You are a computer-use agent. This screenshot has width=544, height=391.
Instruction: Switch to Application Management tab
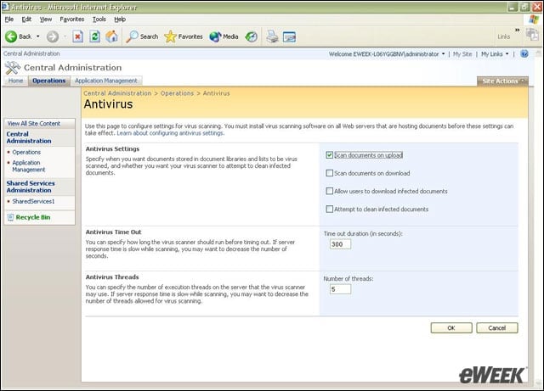tap(106, 81)
